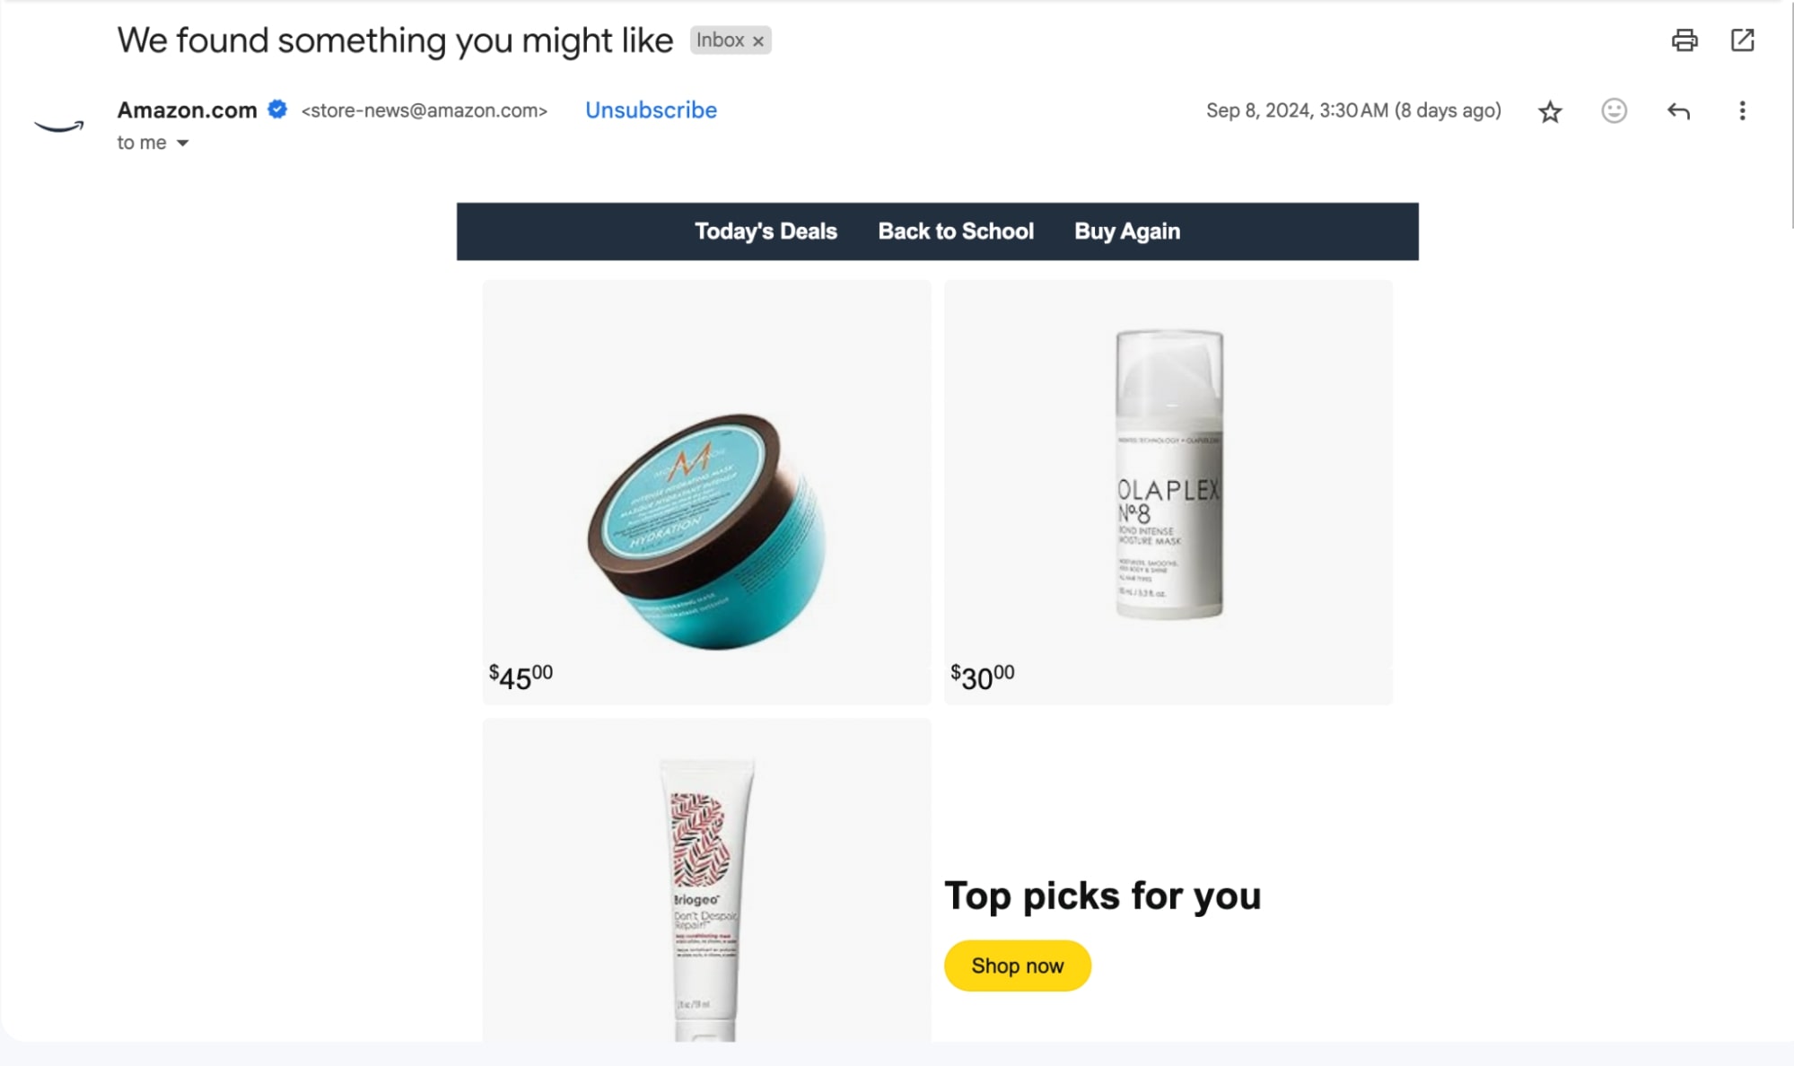Image resolution: width=1794 pixels, height=1066 pixels.
Task: Click the more options three-dot icon
Action: click(1742, 110)
